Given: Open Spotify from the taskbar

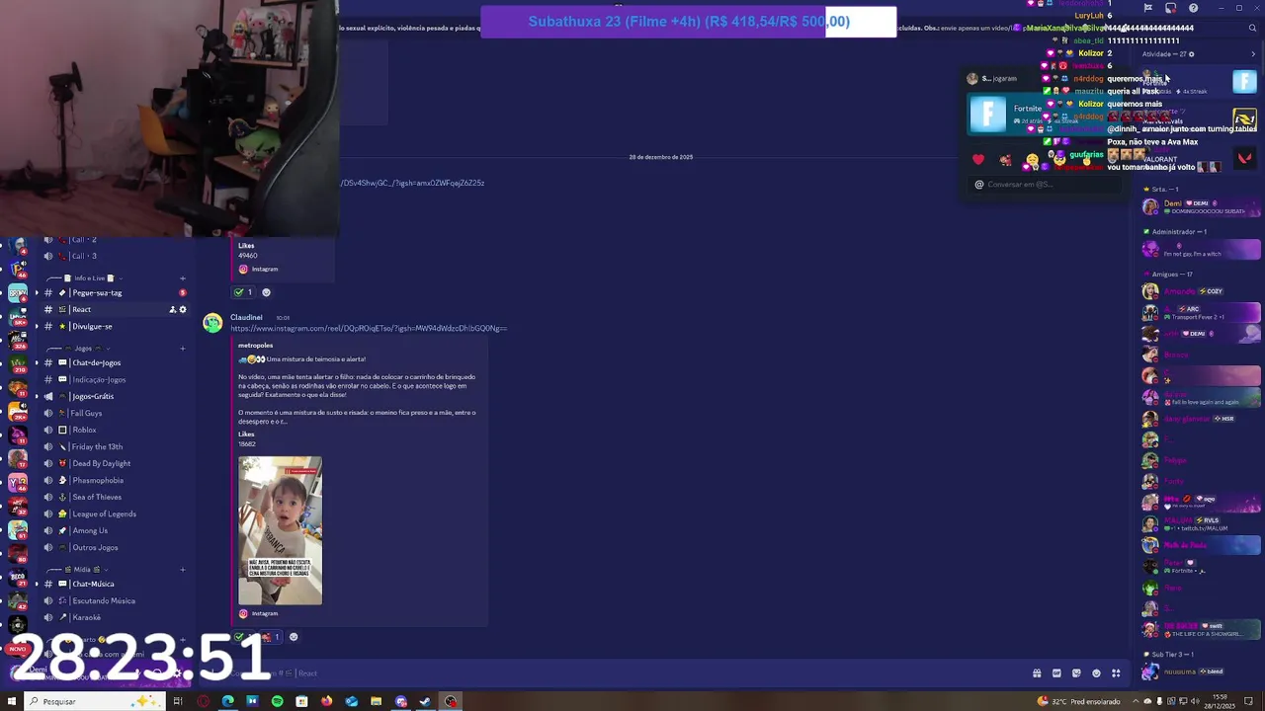Looking at the screenshot, I should 277,701.
